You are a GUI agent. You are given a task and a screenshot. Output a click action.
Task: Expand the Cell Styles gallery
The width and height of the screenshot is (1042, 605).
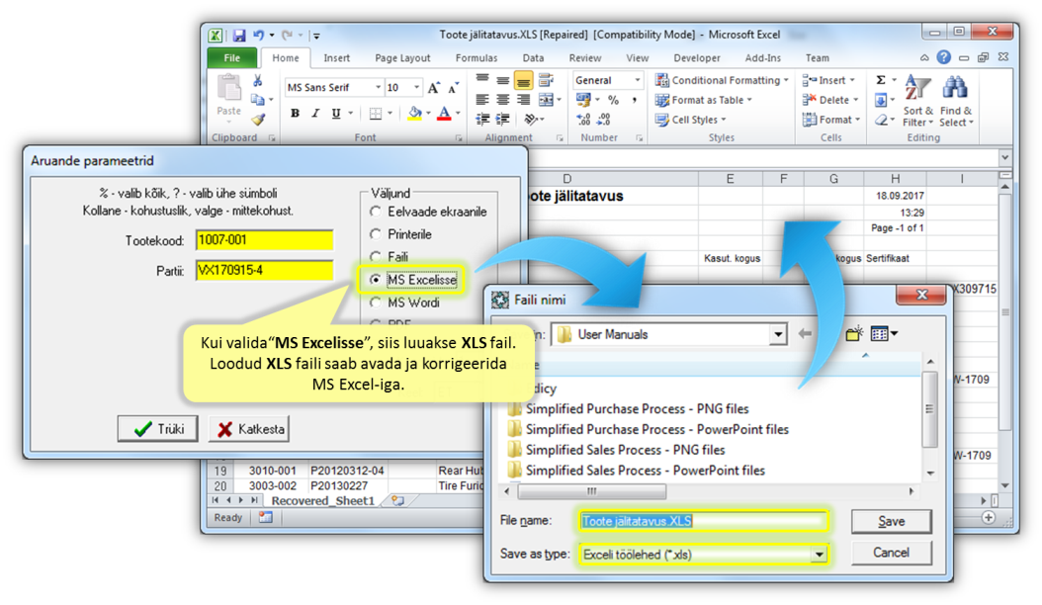pos(690,120)
